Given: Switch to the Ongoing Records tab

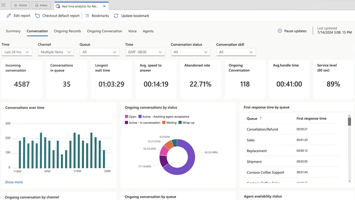Looking at the screenshot, I should [67, 31].
